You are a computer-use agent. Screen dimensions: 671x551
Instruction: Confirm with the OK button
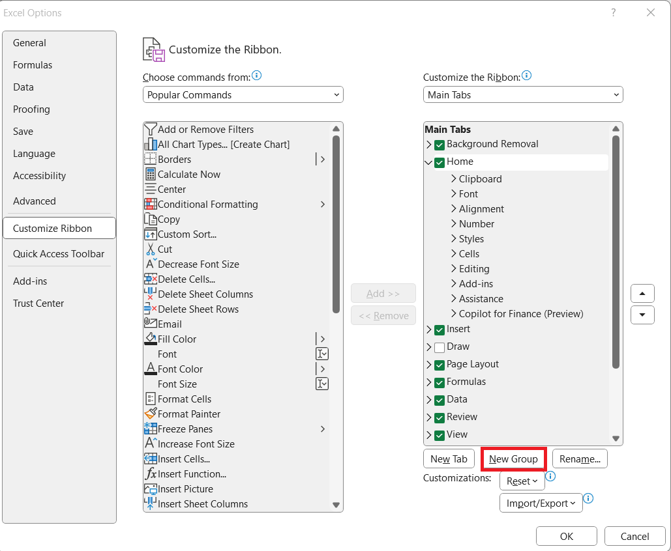pos(567,536)
